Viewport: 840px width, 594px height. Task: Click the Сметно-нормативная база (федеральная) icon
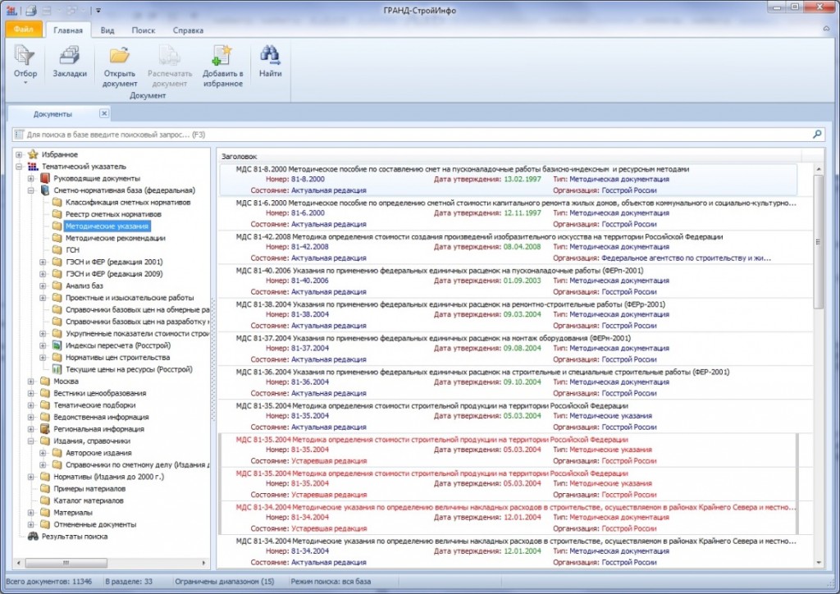pos(45,190)
